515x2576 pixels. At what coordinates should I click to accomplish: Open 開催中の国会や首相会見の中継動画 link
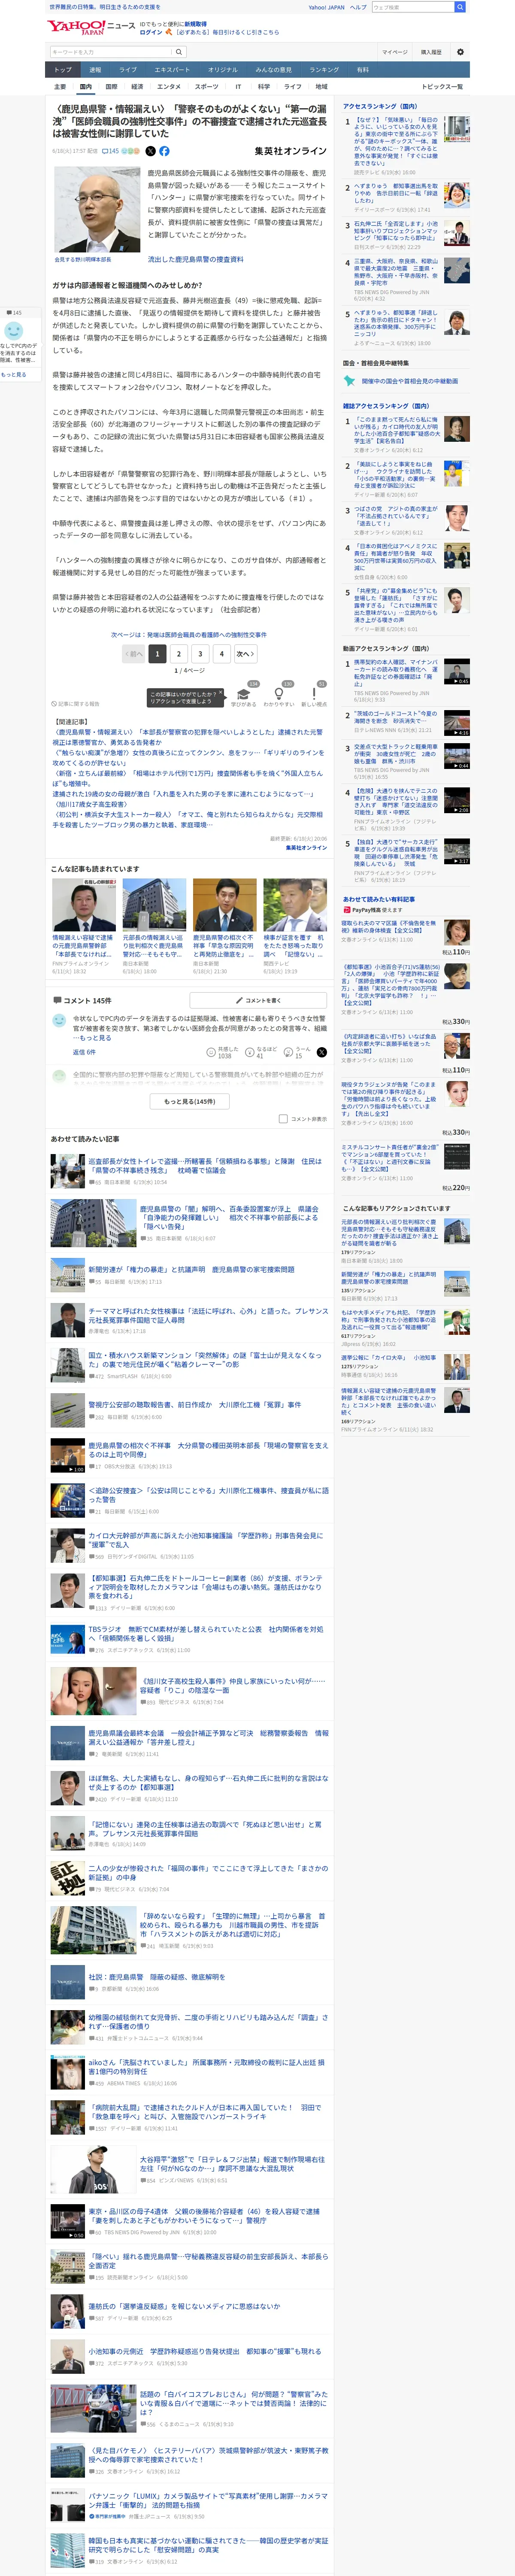point(410,381)
